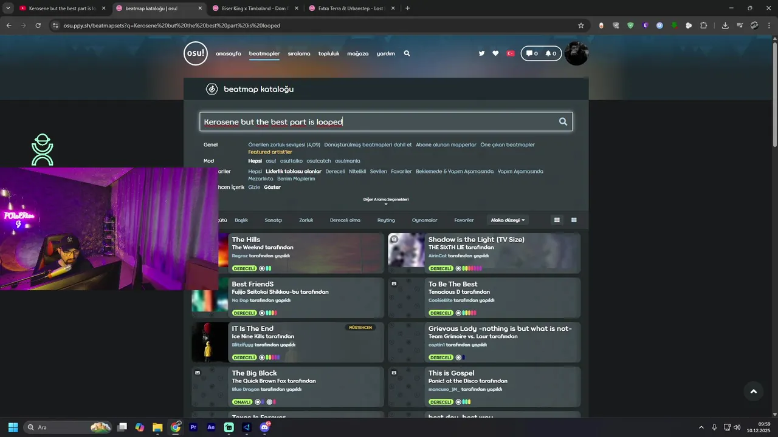The width and height of the screenshot is (778, 437).
Task: Open Windows Start menu
Action: coord(13,427)
